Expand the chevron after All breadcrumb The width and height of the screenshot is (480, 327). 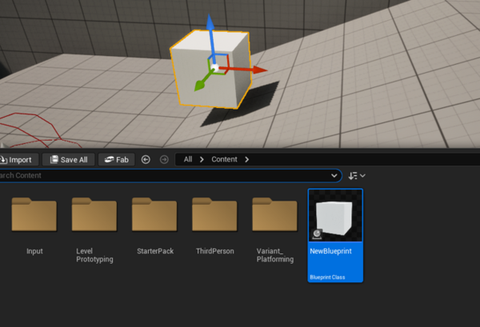click(202, 160)
